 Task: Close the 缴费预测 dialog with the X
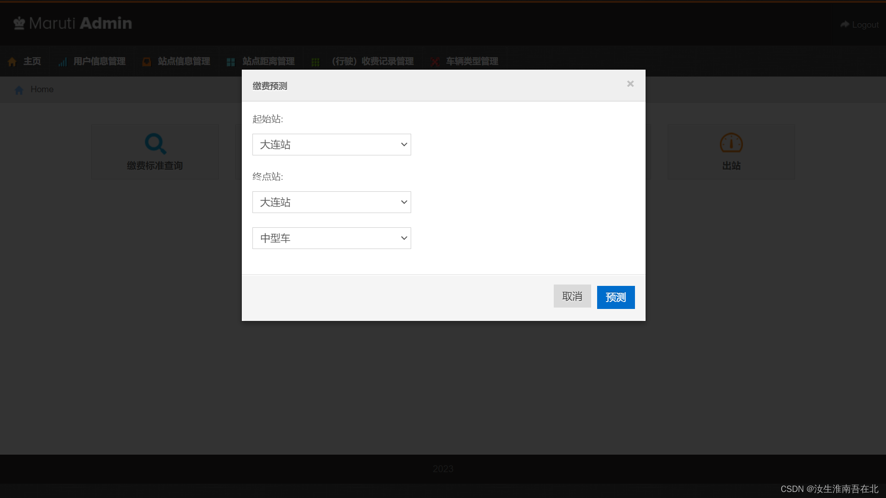[x=630, y=83]
